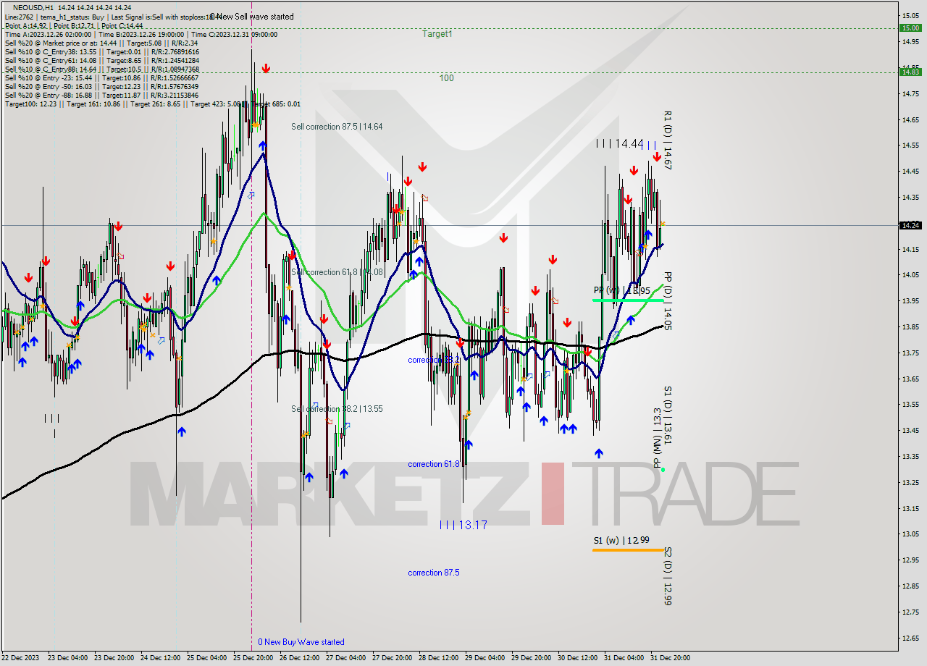Click the '22 Dec 2023' time axis label
Image resolution: width=927 pixels, height=666 pixels.
[21, 658]
